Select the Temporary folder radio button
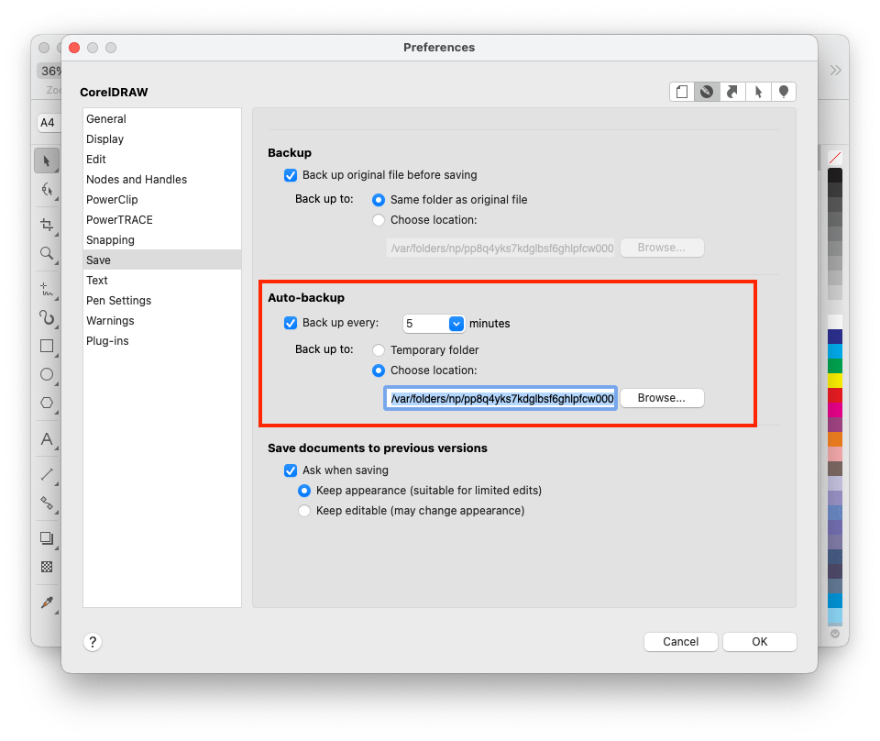This screenshot has height=741, width=880. click(x=379, y=350)
